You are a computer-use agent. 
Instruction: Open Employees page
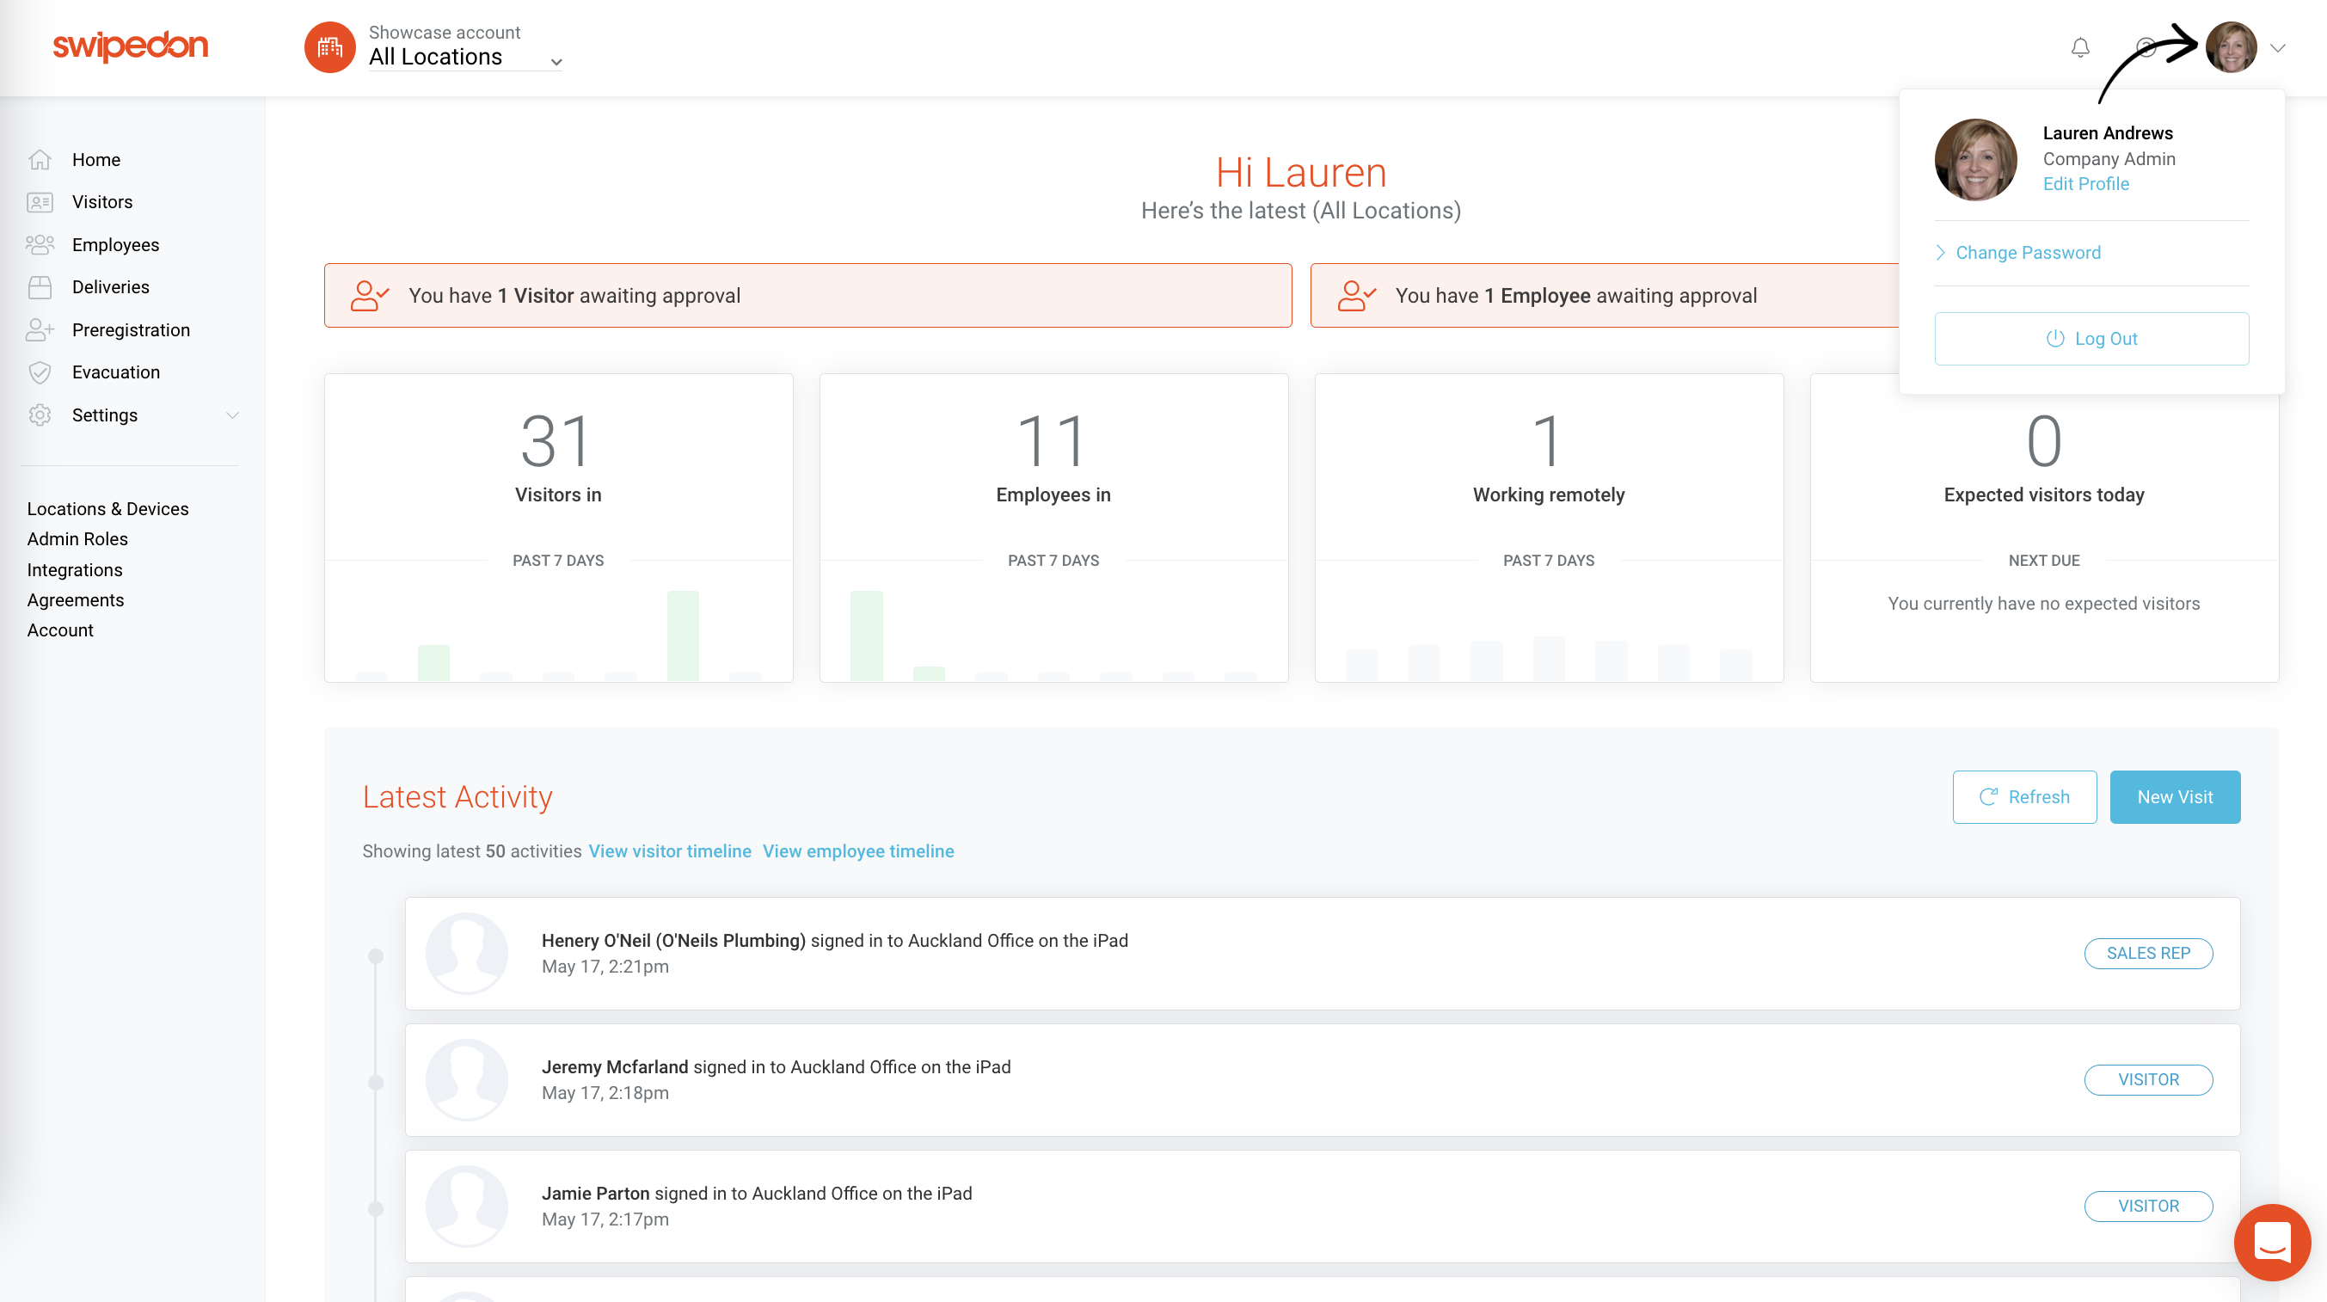(x=115, y=245)
